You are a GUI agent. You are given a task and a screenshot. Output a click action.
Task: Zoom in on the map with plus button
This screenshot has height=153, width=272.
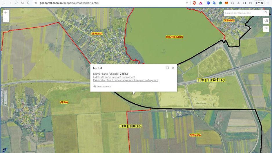coord(6,13)
